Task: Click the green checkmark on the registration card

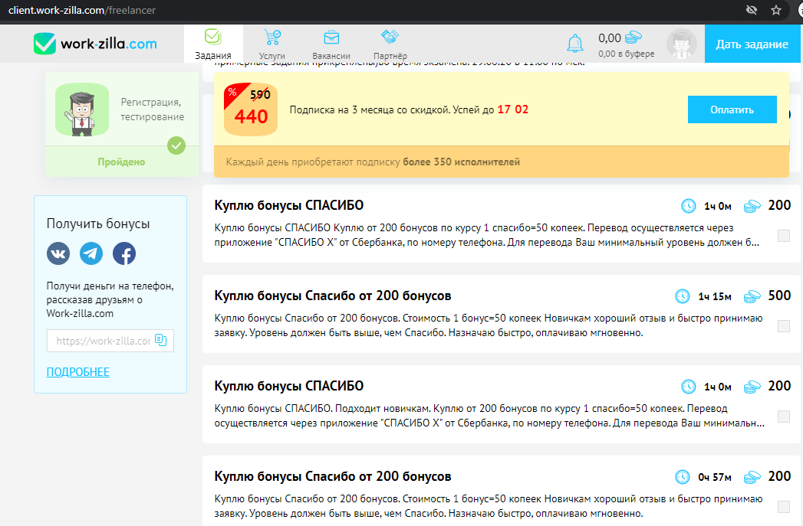Action: coord(176,146)
